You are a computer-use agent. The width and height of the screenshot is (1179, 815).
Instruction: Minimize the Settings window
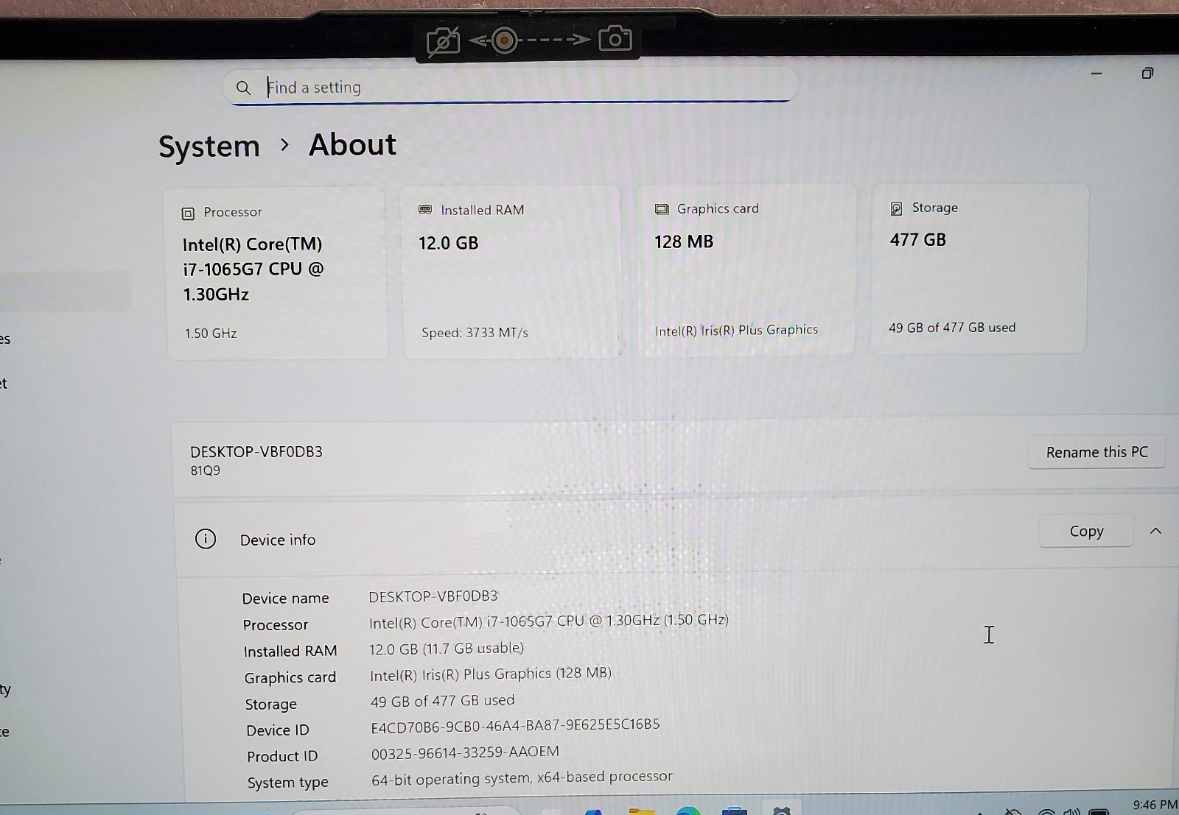pyautogui.click(x=1096, y=74)
